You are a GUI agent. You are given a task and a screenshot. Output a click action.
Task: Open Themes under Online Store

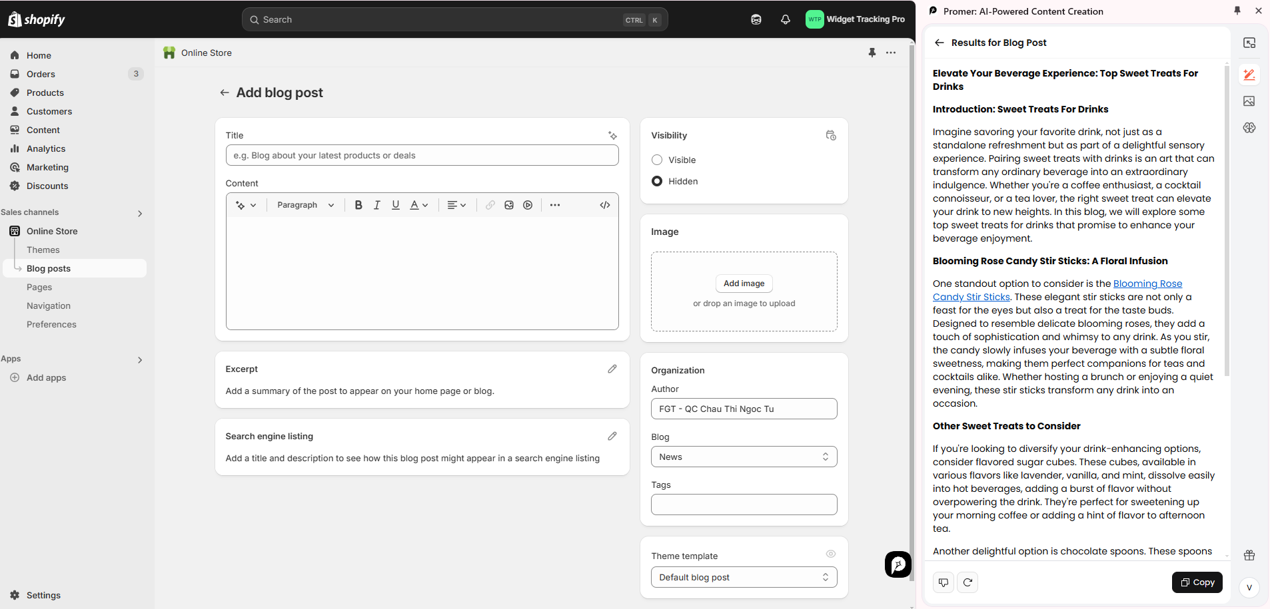(x=43, y=250)
